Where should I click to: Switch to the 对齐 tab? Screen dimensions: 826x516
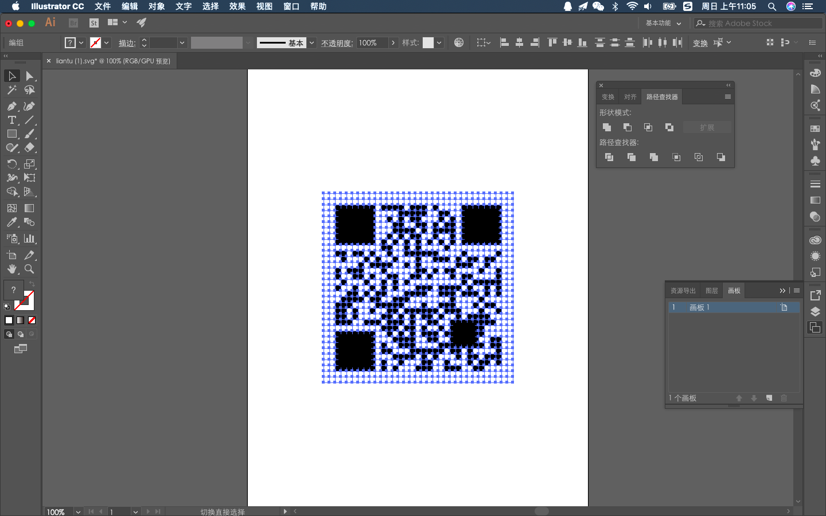[x=630, y=97]
